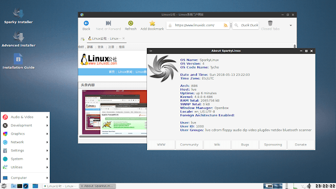Click the Linux新闻 nav link on webpage
Viewport: 336px width, 189px height.
(125, 72)
